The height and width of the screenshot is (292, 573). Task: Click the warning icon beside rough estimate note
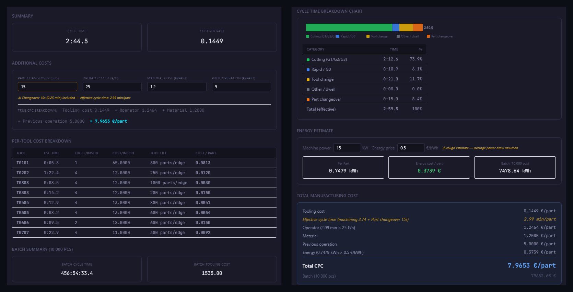pos(444,148)
